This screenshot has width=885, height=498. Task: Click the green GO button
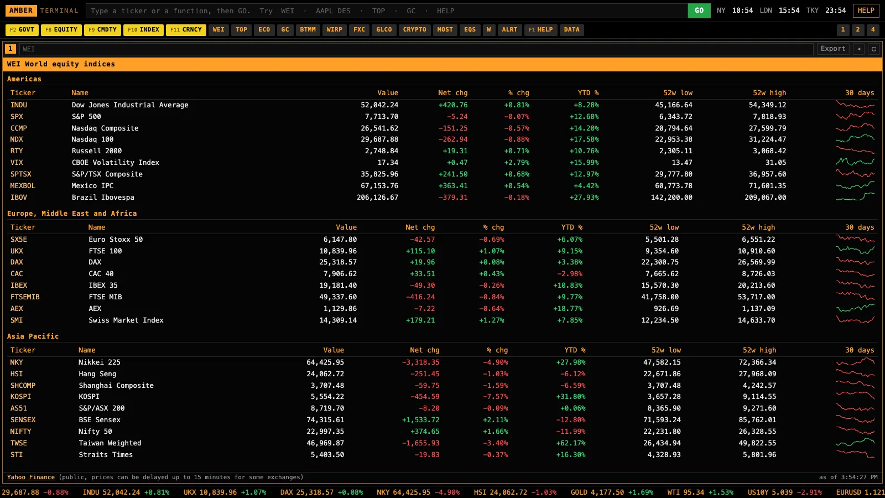coord(699,11)
